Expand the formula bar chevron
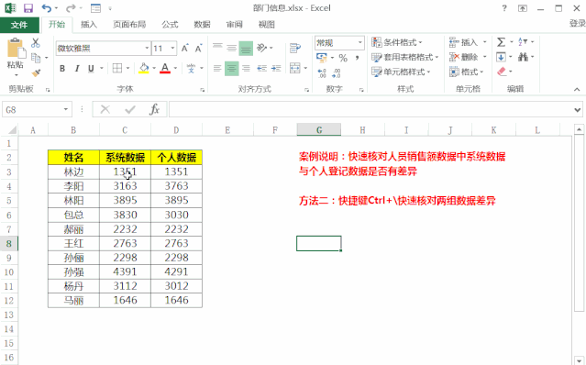The height and width of the screenshot is (365, 586). 578,110
